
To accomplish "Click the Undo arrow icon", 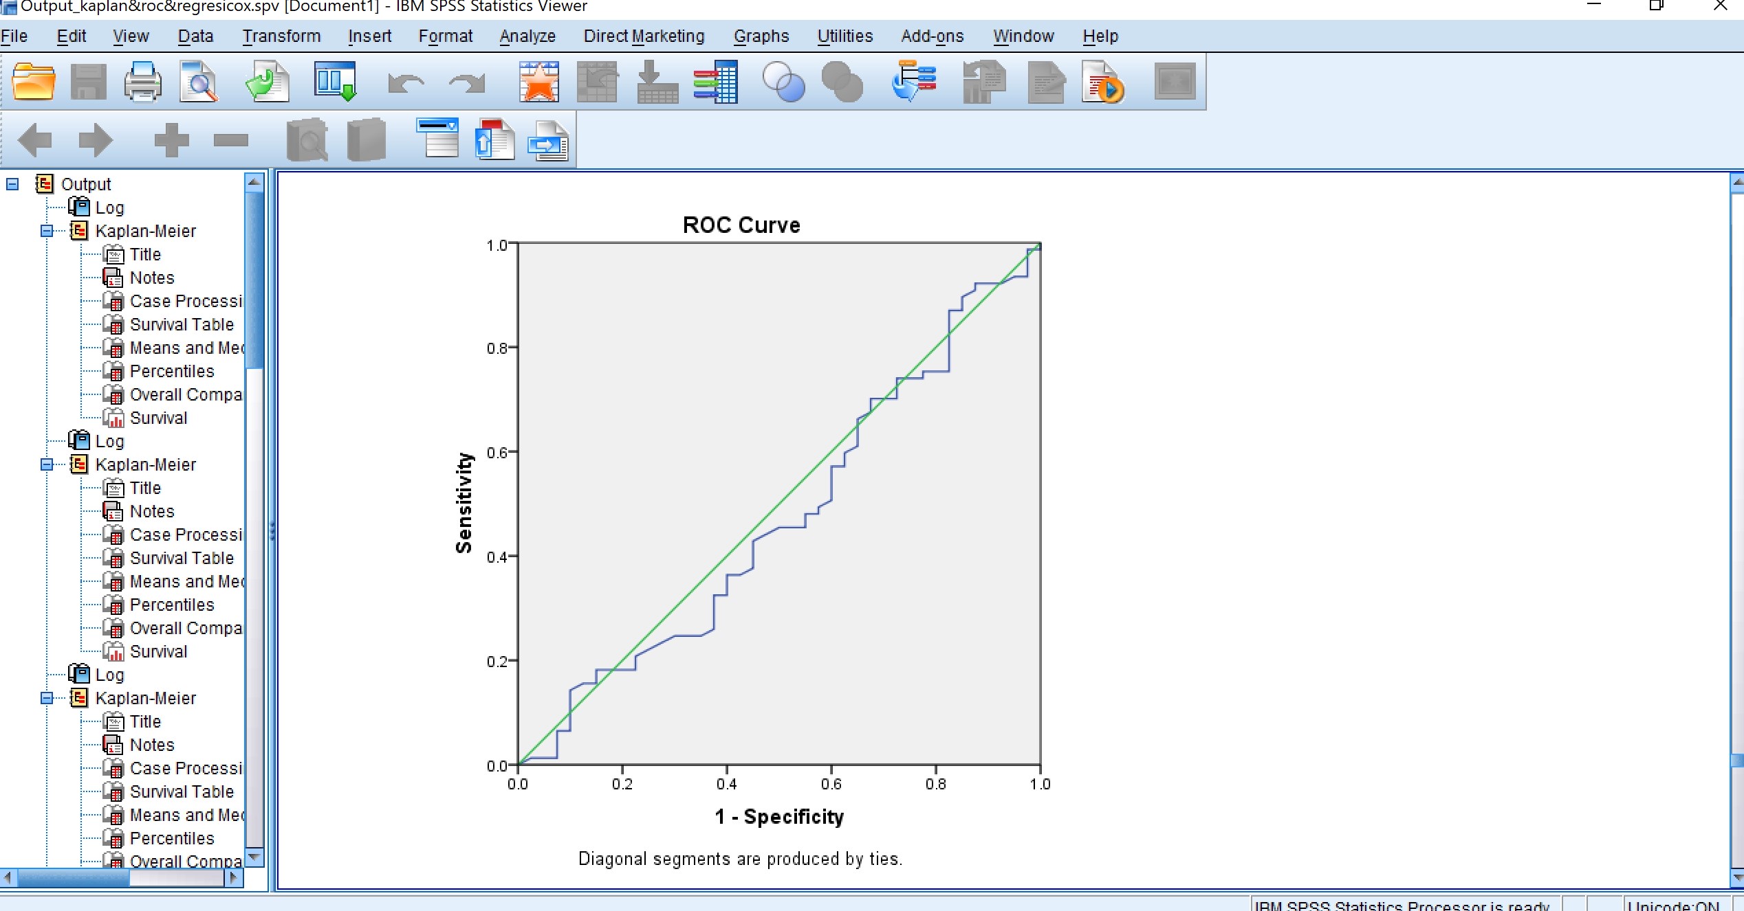I will [x=405, y=83].
